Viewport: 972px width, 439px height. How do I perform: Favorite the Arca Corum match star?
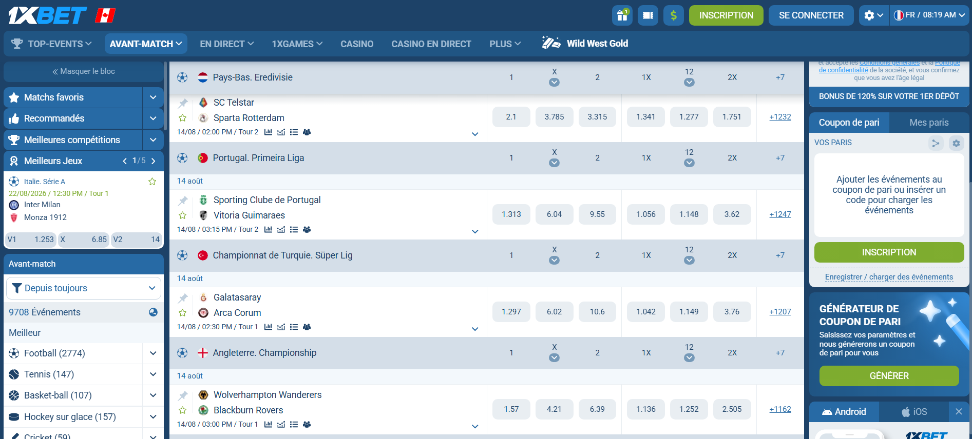(x=182, y=313)
